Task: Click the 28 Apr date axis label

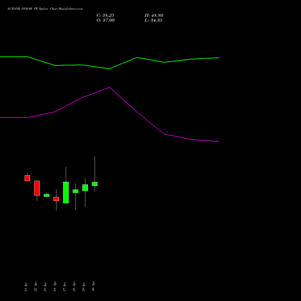Action: point(74,287)
